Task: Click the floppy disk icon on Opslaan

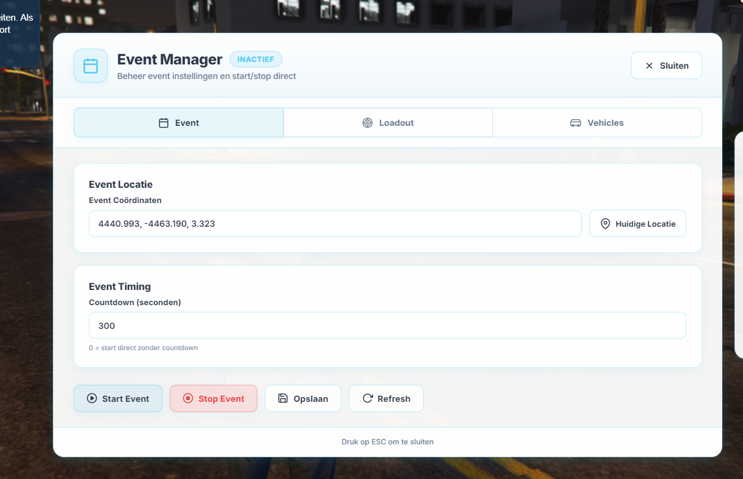Action: point(282,399)
